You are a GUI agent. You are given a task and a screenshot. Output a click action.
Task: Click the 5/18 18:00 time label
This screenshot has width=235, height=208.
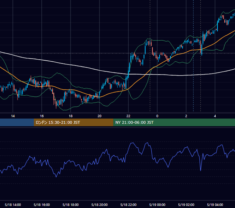click(x=70, y=205)
